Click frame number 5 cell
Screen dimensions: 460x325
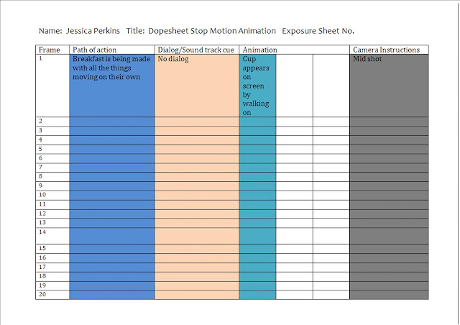pyautogui.click(x=41, y=149)
